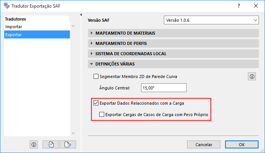Screen dimensions: 265x153
Task: Select Importar in translators list
Action: 14,27
